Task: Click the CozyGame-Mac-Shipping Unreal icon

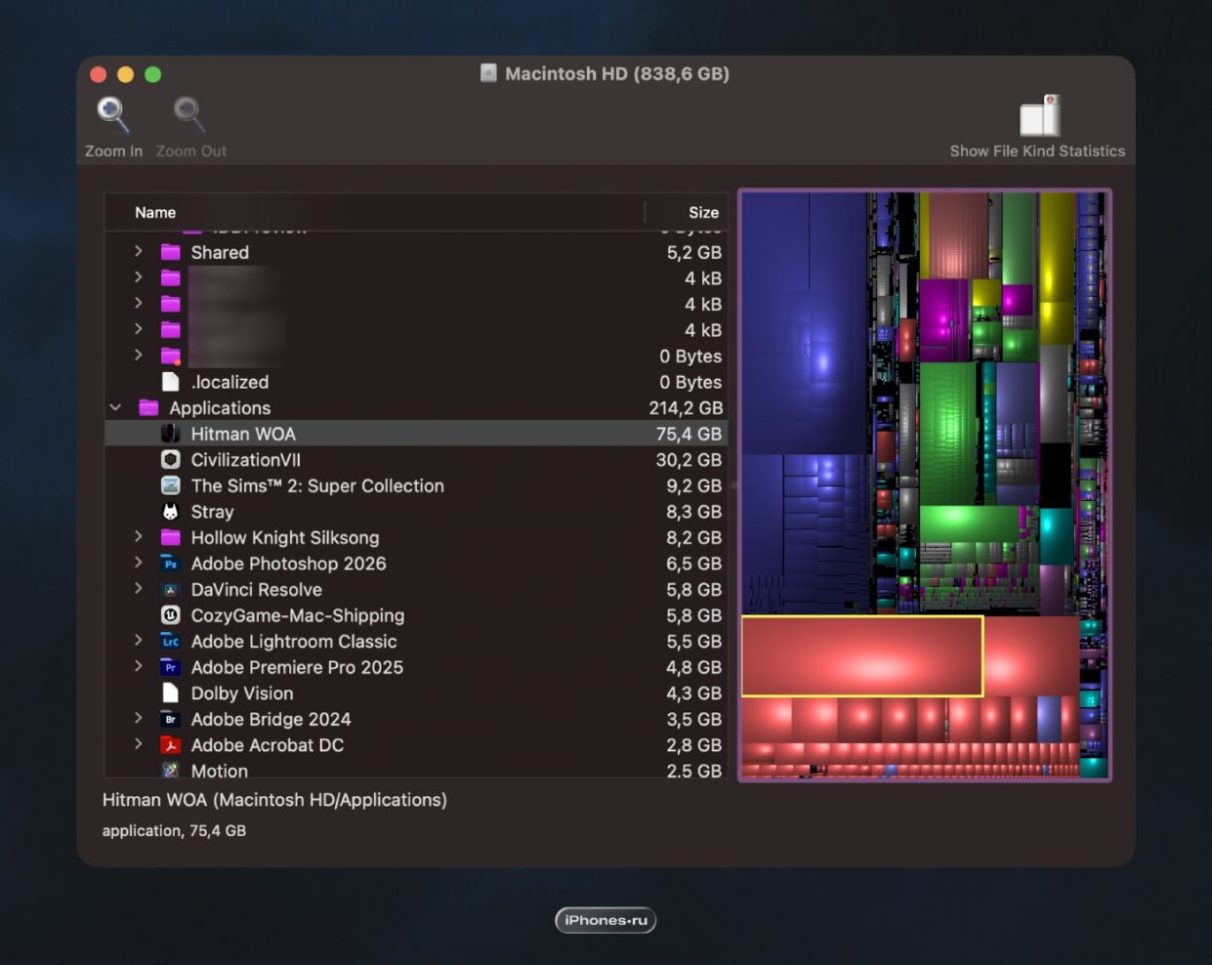Action: click(170, 615)
